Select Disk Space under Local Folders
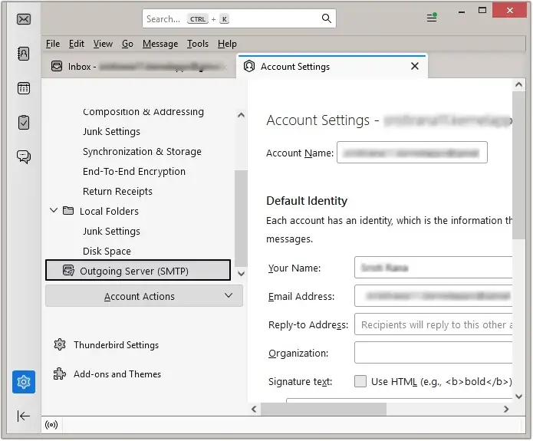Screen dimensions: 533x441 (107, 251)
